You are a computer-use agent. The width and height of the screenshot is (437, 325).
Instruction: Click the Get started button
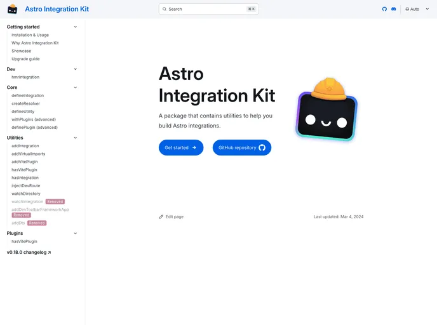(x=181, y=148)
